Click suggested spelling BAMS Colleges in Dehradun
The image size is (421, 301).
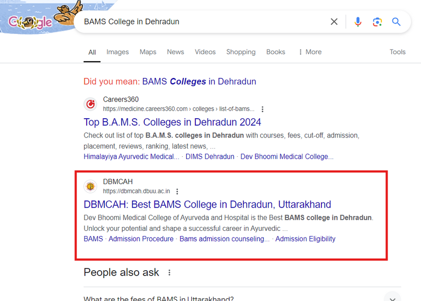tap(199, 81)
